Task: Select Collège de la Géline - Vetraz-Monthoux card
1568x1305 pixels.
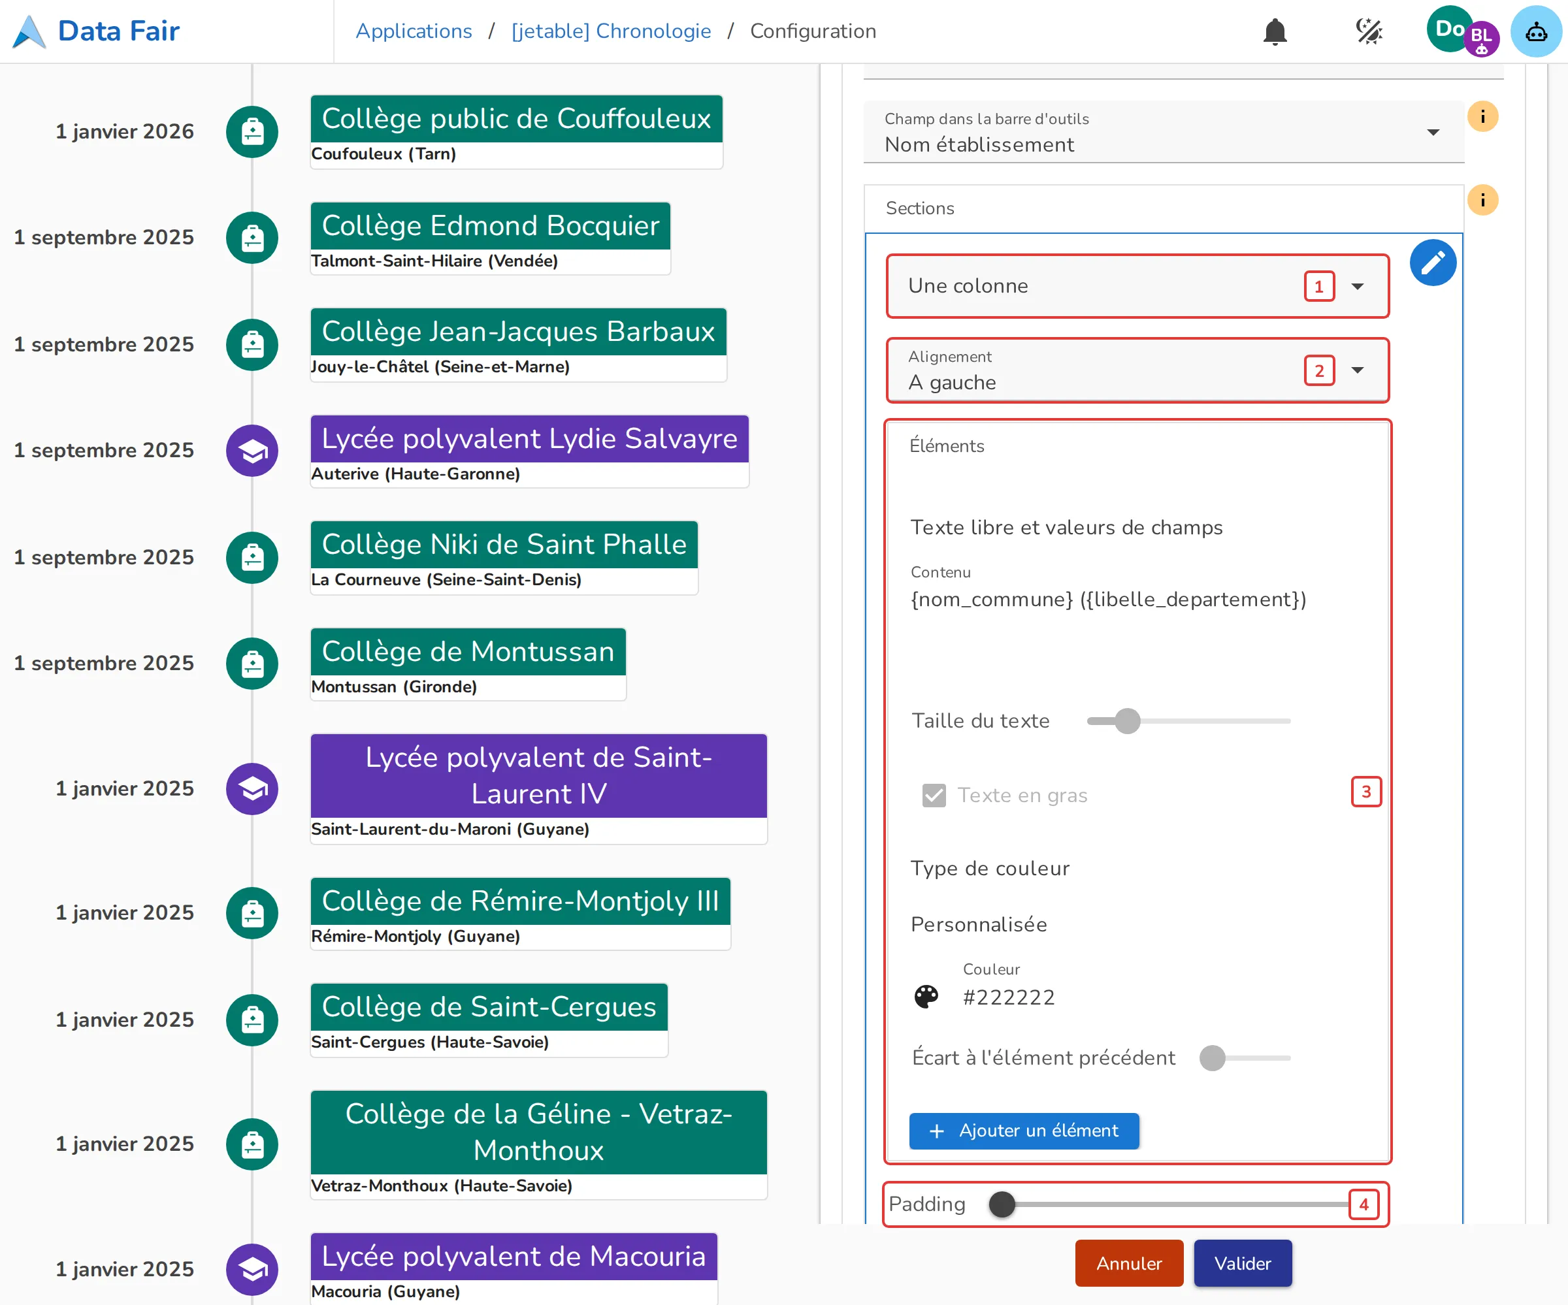Action: pos(538,1145)
